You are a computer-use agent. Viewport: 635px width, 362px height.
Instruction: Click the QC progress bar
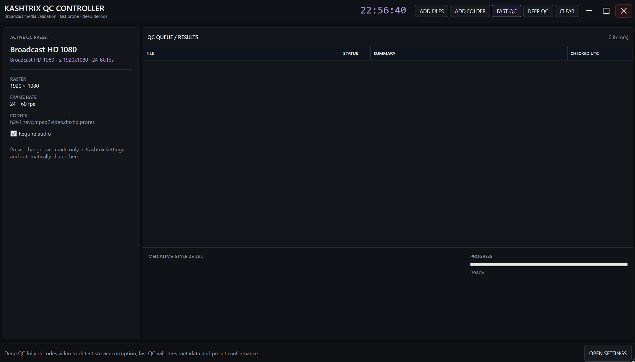pos(549,264)
